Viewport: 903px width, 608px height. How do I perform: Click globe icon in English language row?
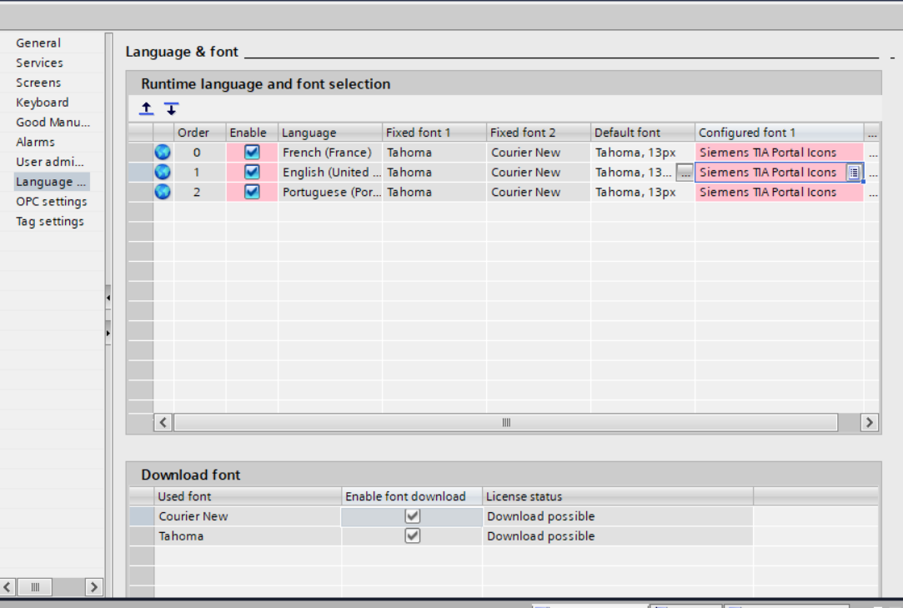click(x=163, y=172)
